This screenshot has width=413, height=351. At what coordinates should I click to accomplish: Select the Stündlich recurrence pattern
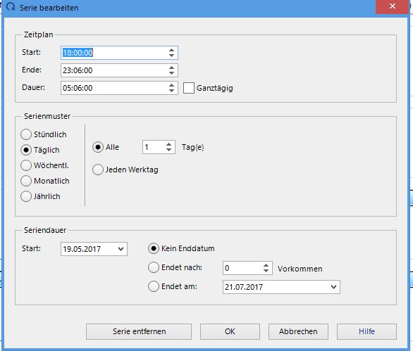[x=26, y=134]
